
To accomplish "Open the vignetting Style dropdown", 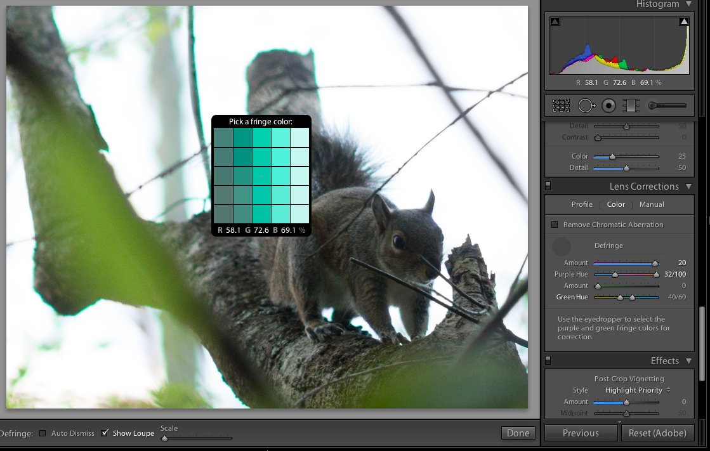I will [x=637, y=390].
